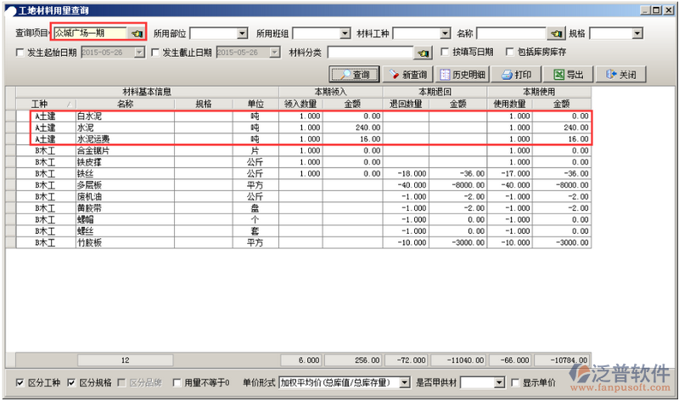Click the 关闭 close button
This screenshot has width=679, height=401.
coord(620,75)
